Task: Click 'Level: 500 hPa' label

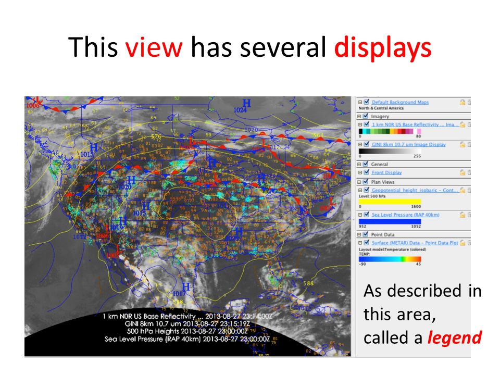Action: coord(372,196)
